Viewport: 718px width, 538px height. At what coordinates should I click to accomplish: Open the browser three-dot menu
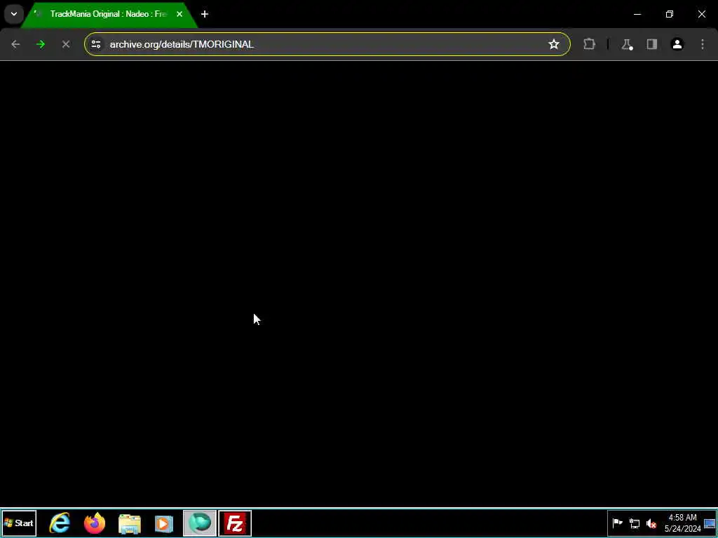[x=703, y=44]
